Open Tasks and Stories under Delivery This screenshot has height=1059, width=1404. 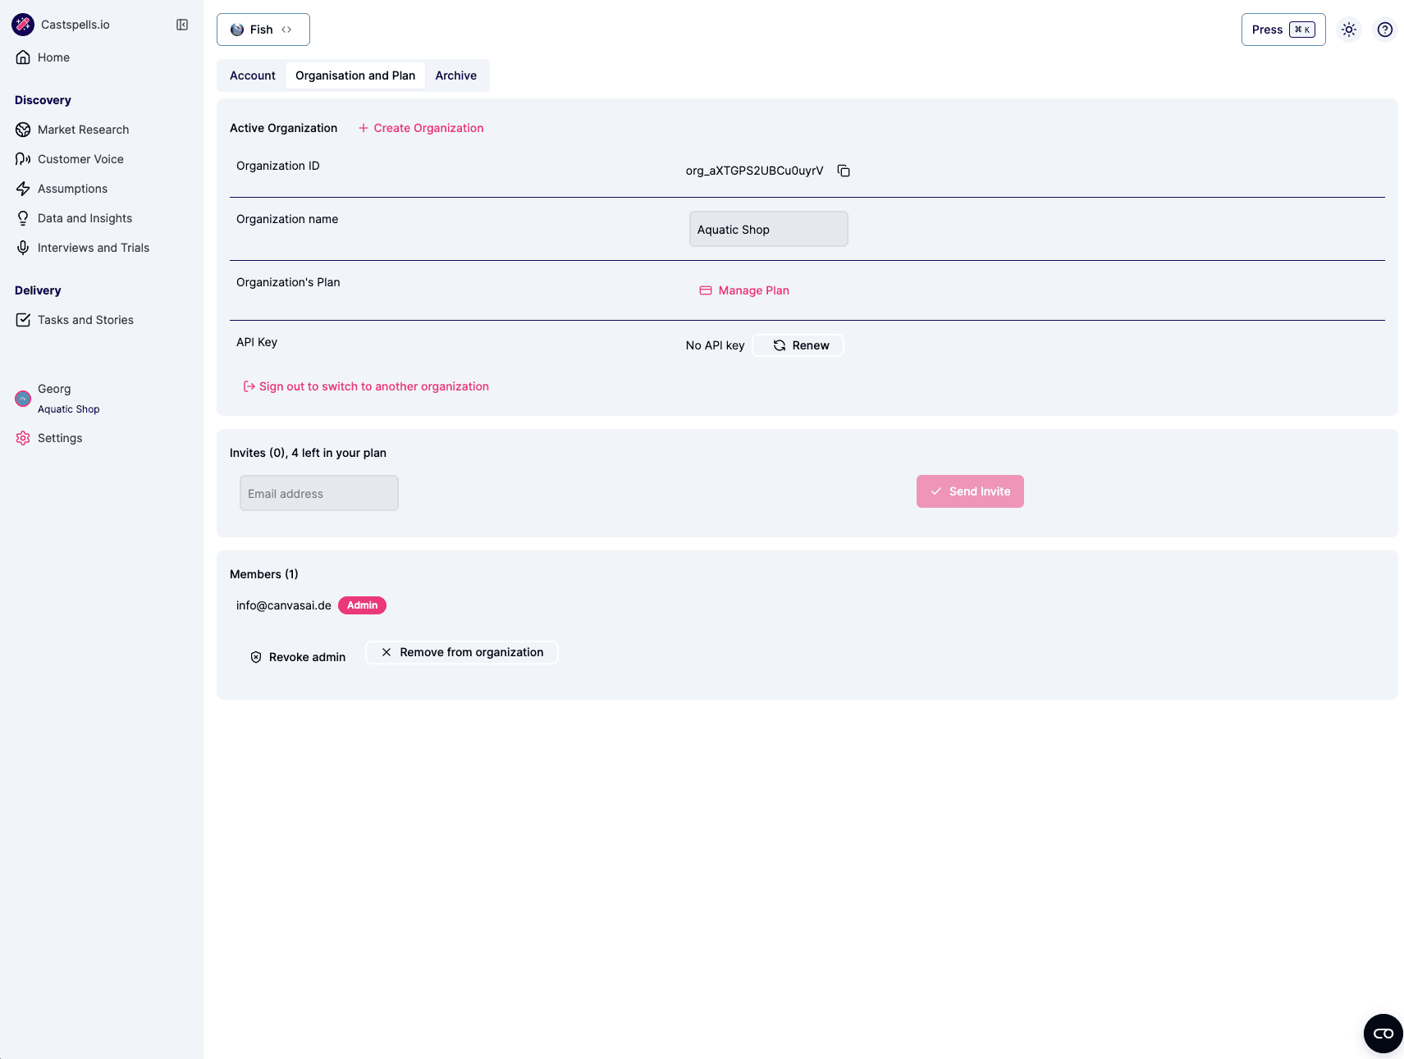(85, 319)
